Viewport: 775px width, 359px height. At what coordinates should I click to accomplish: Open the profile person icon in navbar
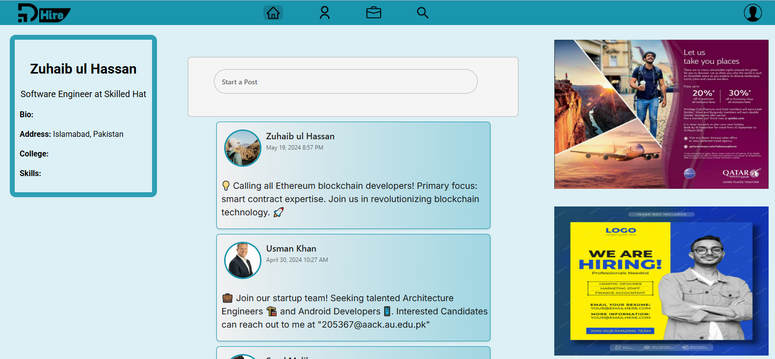pos(325,13)
